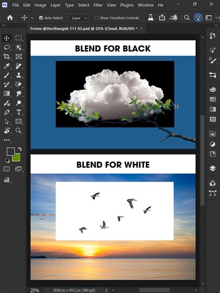Screen dimensions: 220x293
Task: Close the Froms @Ducthangds document tab
Action: point(141,29)
